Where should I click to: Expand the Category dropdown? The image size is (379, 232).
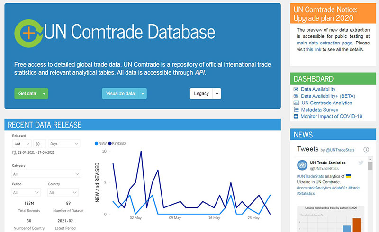46,174
